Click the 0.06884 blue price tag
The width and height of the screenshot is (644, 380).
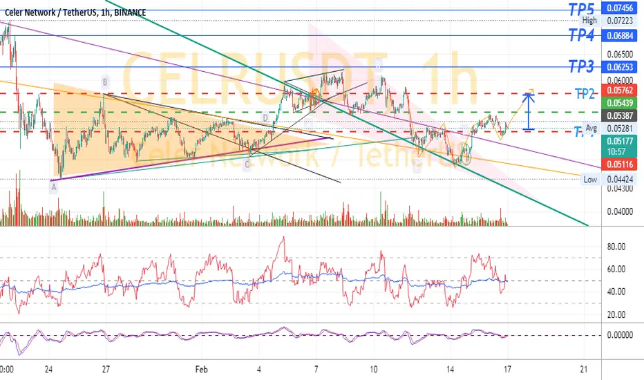pos(619,36)
